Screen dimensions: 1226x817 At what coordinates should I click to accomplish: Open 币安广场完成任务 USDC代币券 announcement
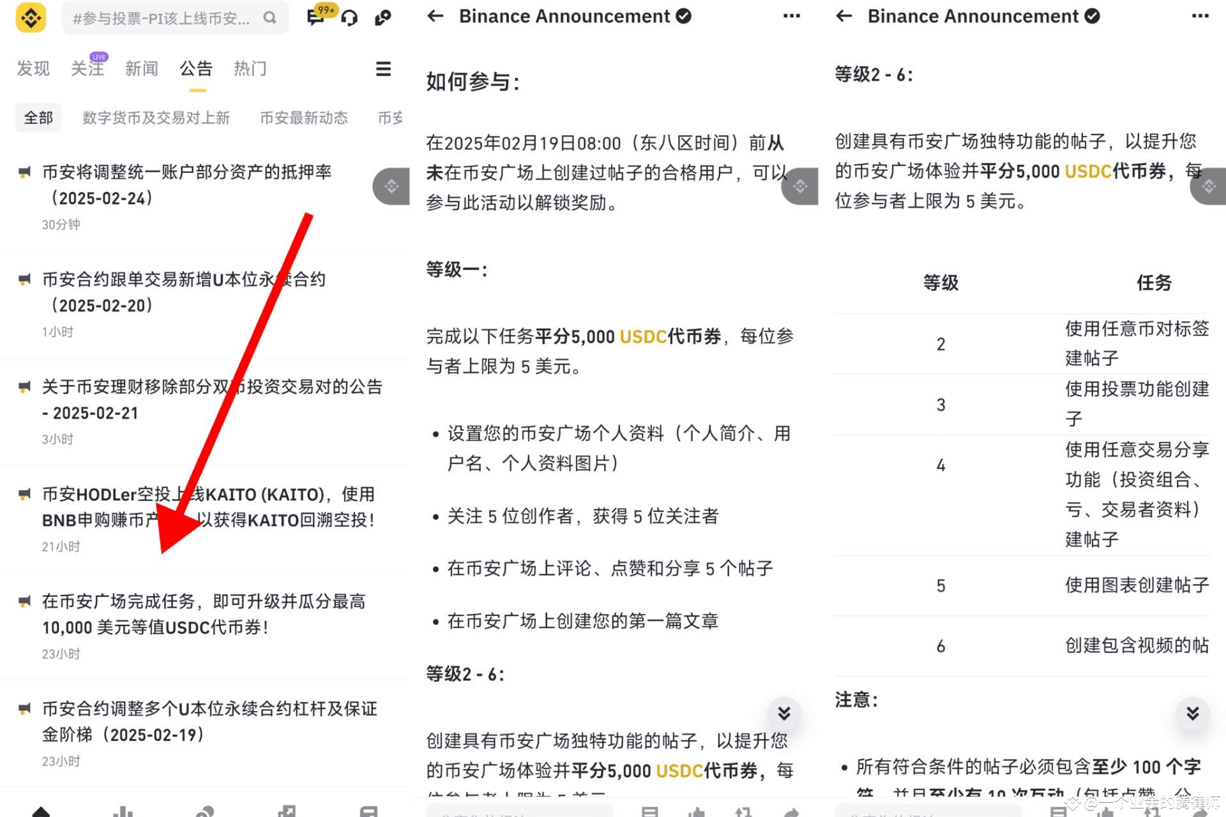click(x=203, y=614)
